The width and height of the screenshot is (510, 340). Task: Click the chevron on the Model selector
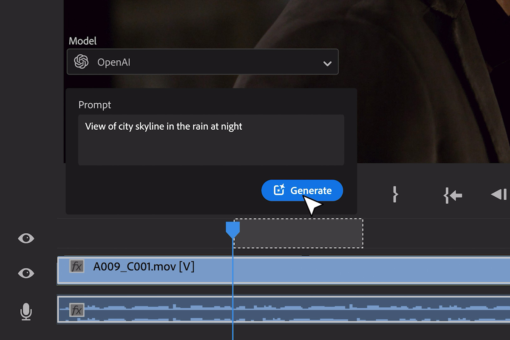[327, 62]
